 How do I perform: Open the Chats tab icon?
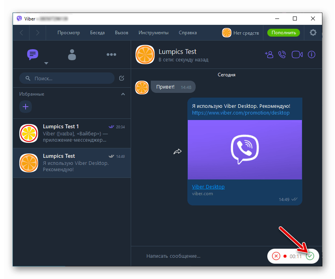[32, 54]
